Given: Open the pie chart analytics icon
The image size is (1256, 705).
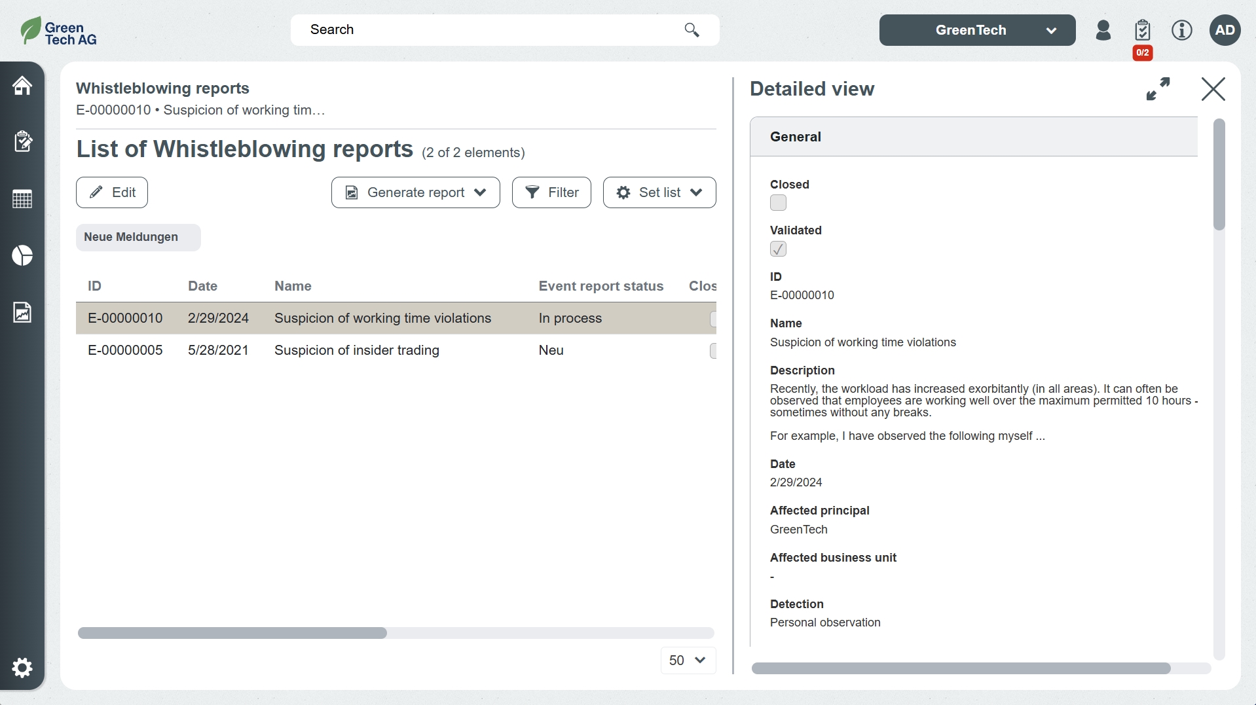Looking at the screenshot, I should pyautogui.click(x=22, y=255).
